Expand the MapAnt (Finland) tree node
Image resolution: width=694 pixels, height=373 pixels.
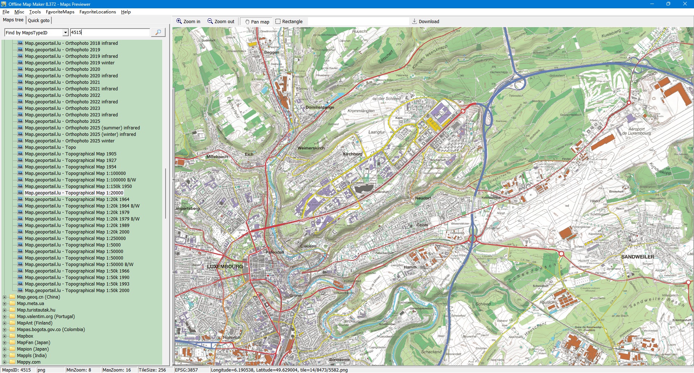tap(5, 323)
